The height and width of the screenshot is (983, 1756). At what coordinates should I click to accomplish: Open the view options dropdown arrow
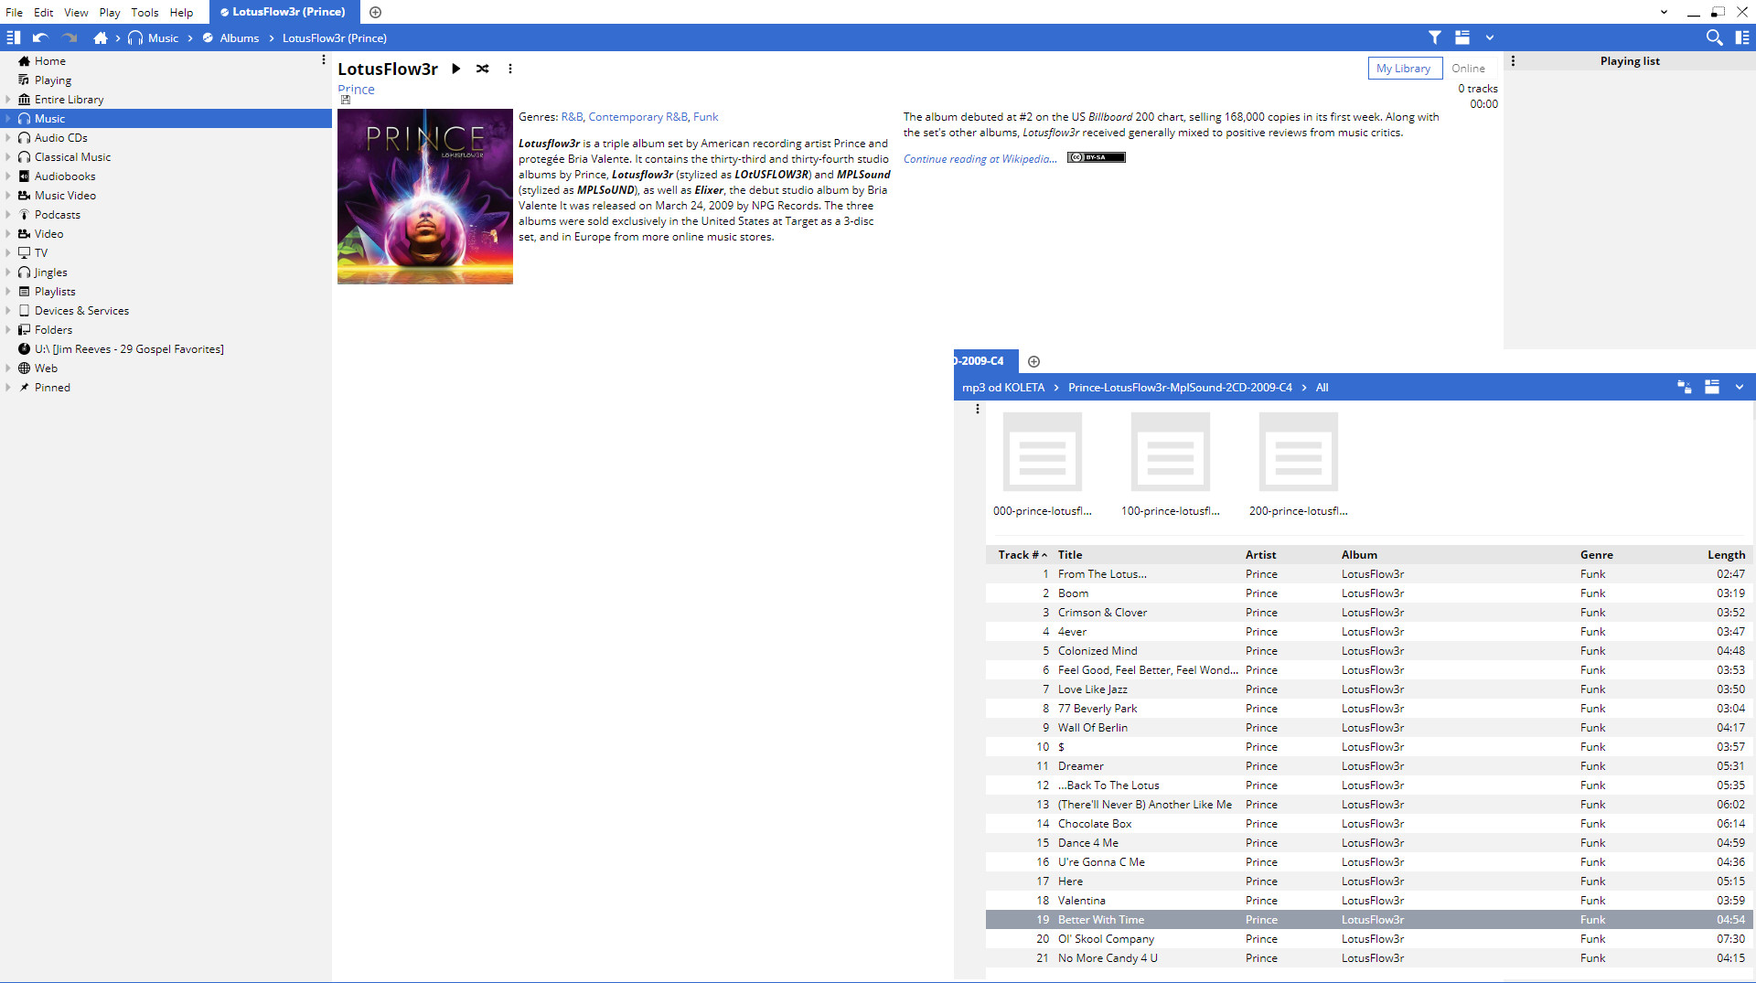pyautogui.click(x=1490, y=37)
